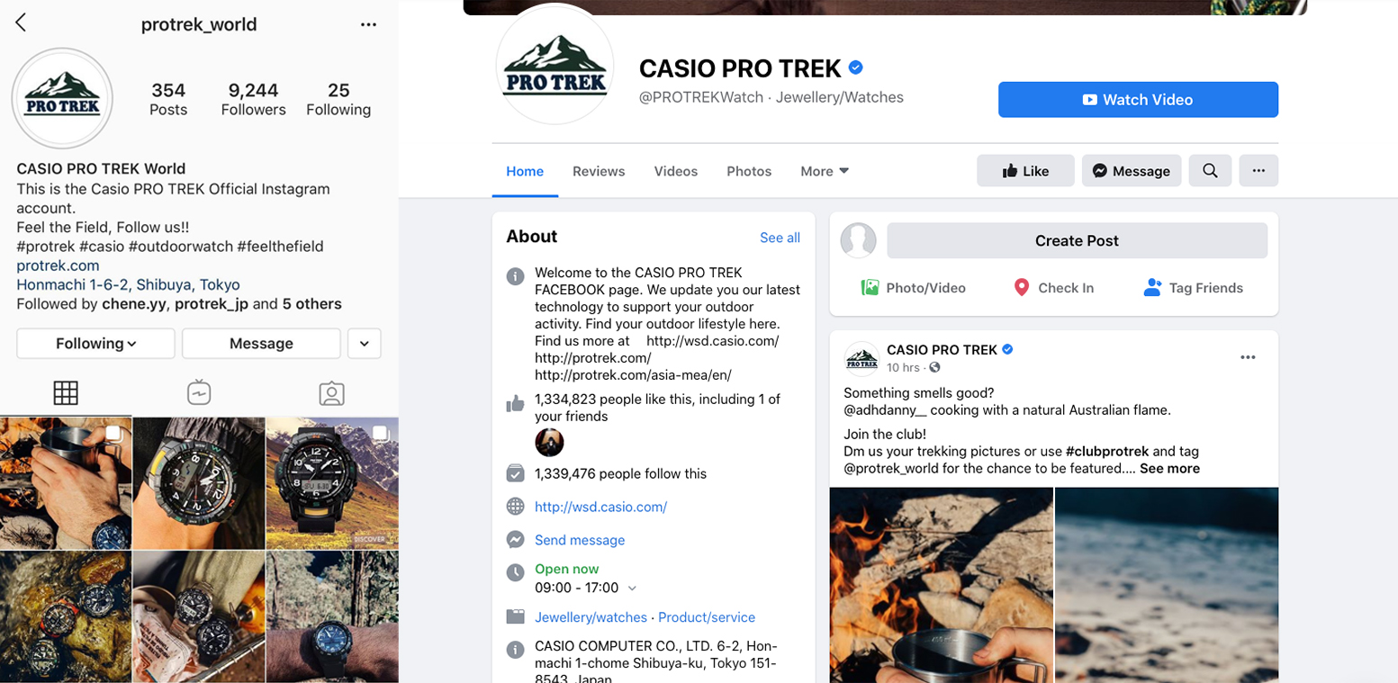Open Facebook page more-actions ellipsis button

coord(1258,171)
